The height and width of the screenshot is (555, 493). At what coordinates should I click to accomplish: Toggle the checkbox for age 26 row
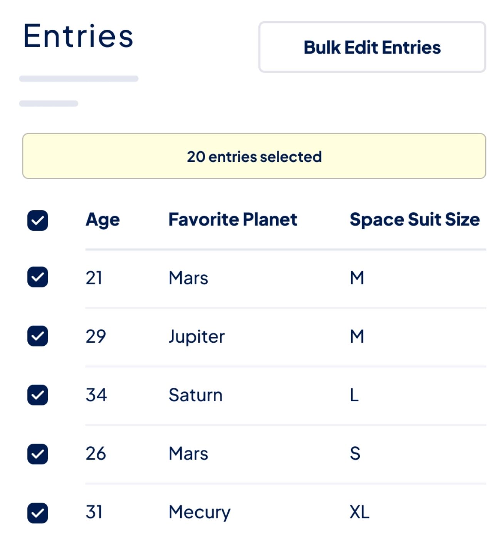38,454
